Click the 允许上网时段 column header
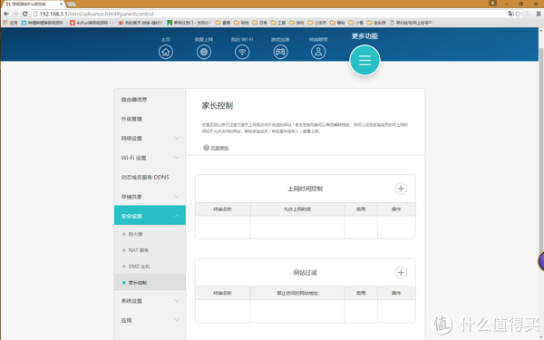The height and width of the screenshot is (340, 544). click(x=297, y=209)
